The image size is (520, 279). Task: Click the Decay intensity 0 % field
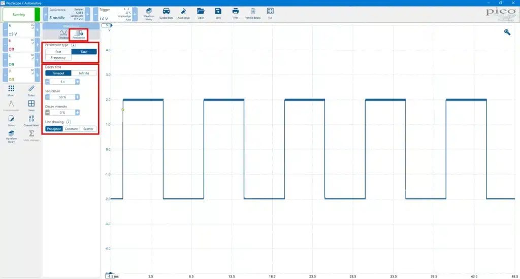[x=62, y=112]
